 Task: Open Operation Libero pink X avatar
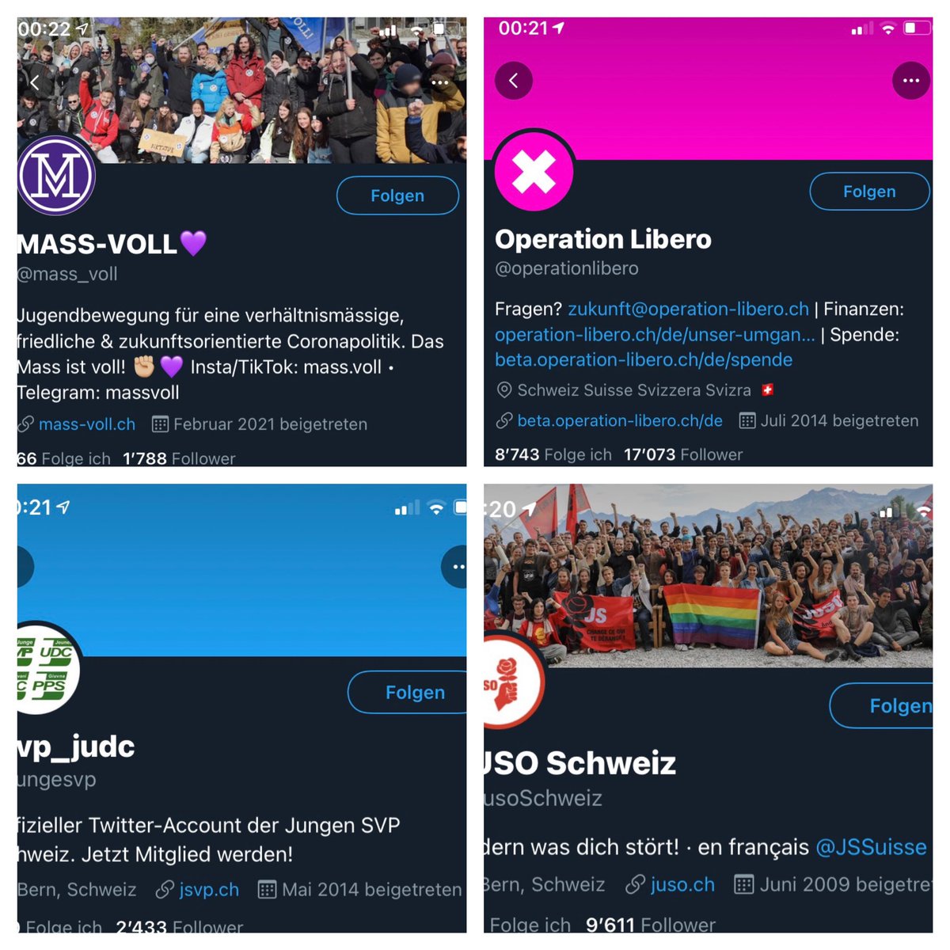pyautogui.click(x=534, y=172)
